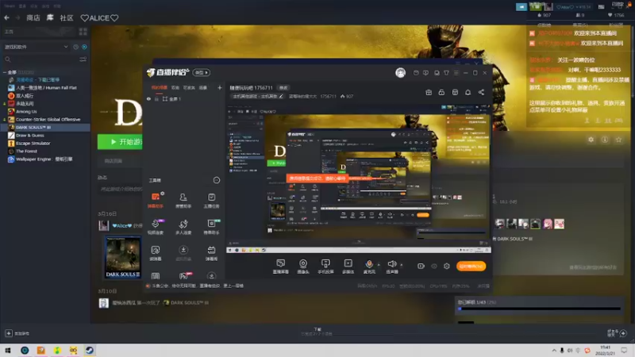Open the 榜单助手 tool in the streaming toolbox
The width and height of the screenshot is (635, 357).
pos(211,227)
